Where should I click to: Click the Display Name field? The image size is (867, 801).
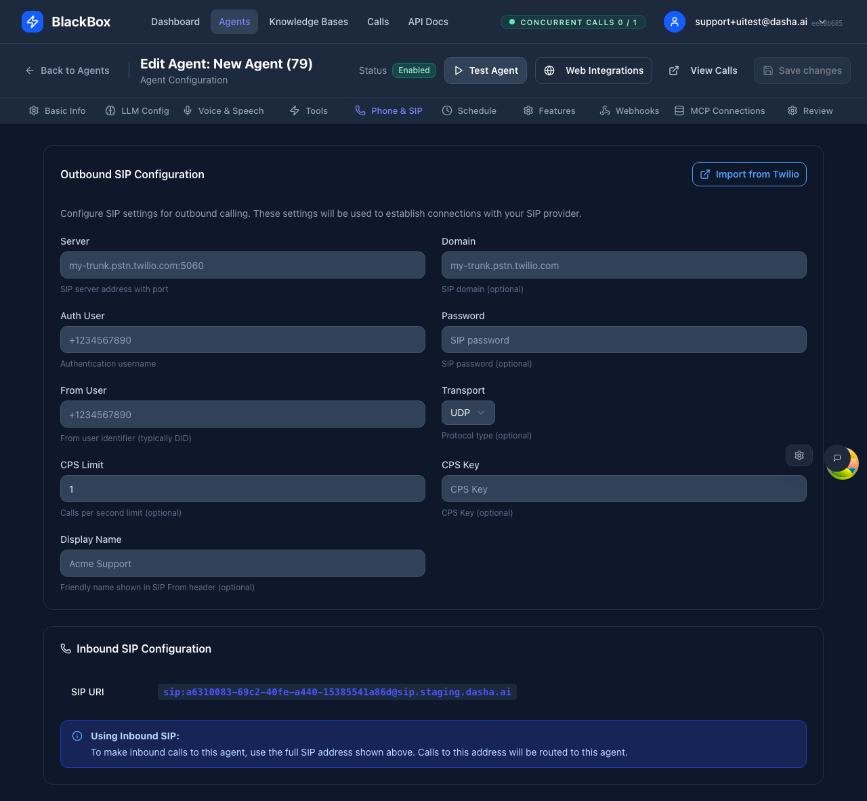pyautogui.click(x=242, y=563)
